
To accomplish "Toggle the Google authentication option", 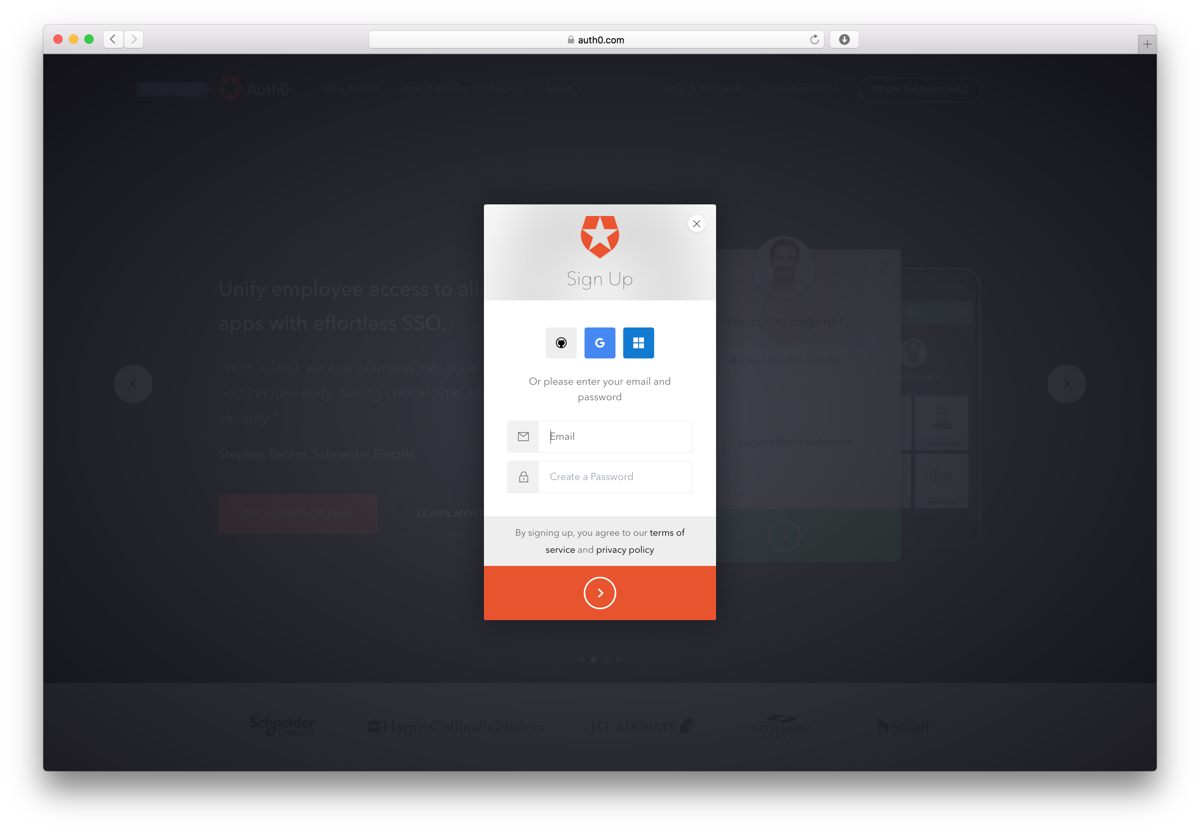I will (600, 342).
